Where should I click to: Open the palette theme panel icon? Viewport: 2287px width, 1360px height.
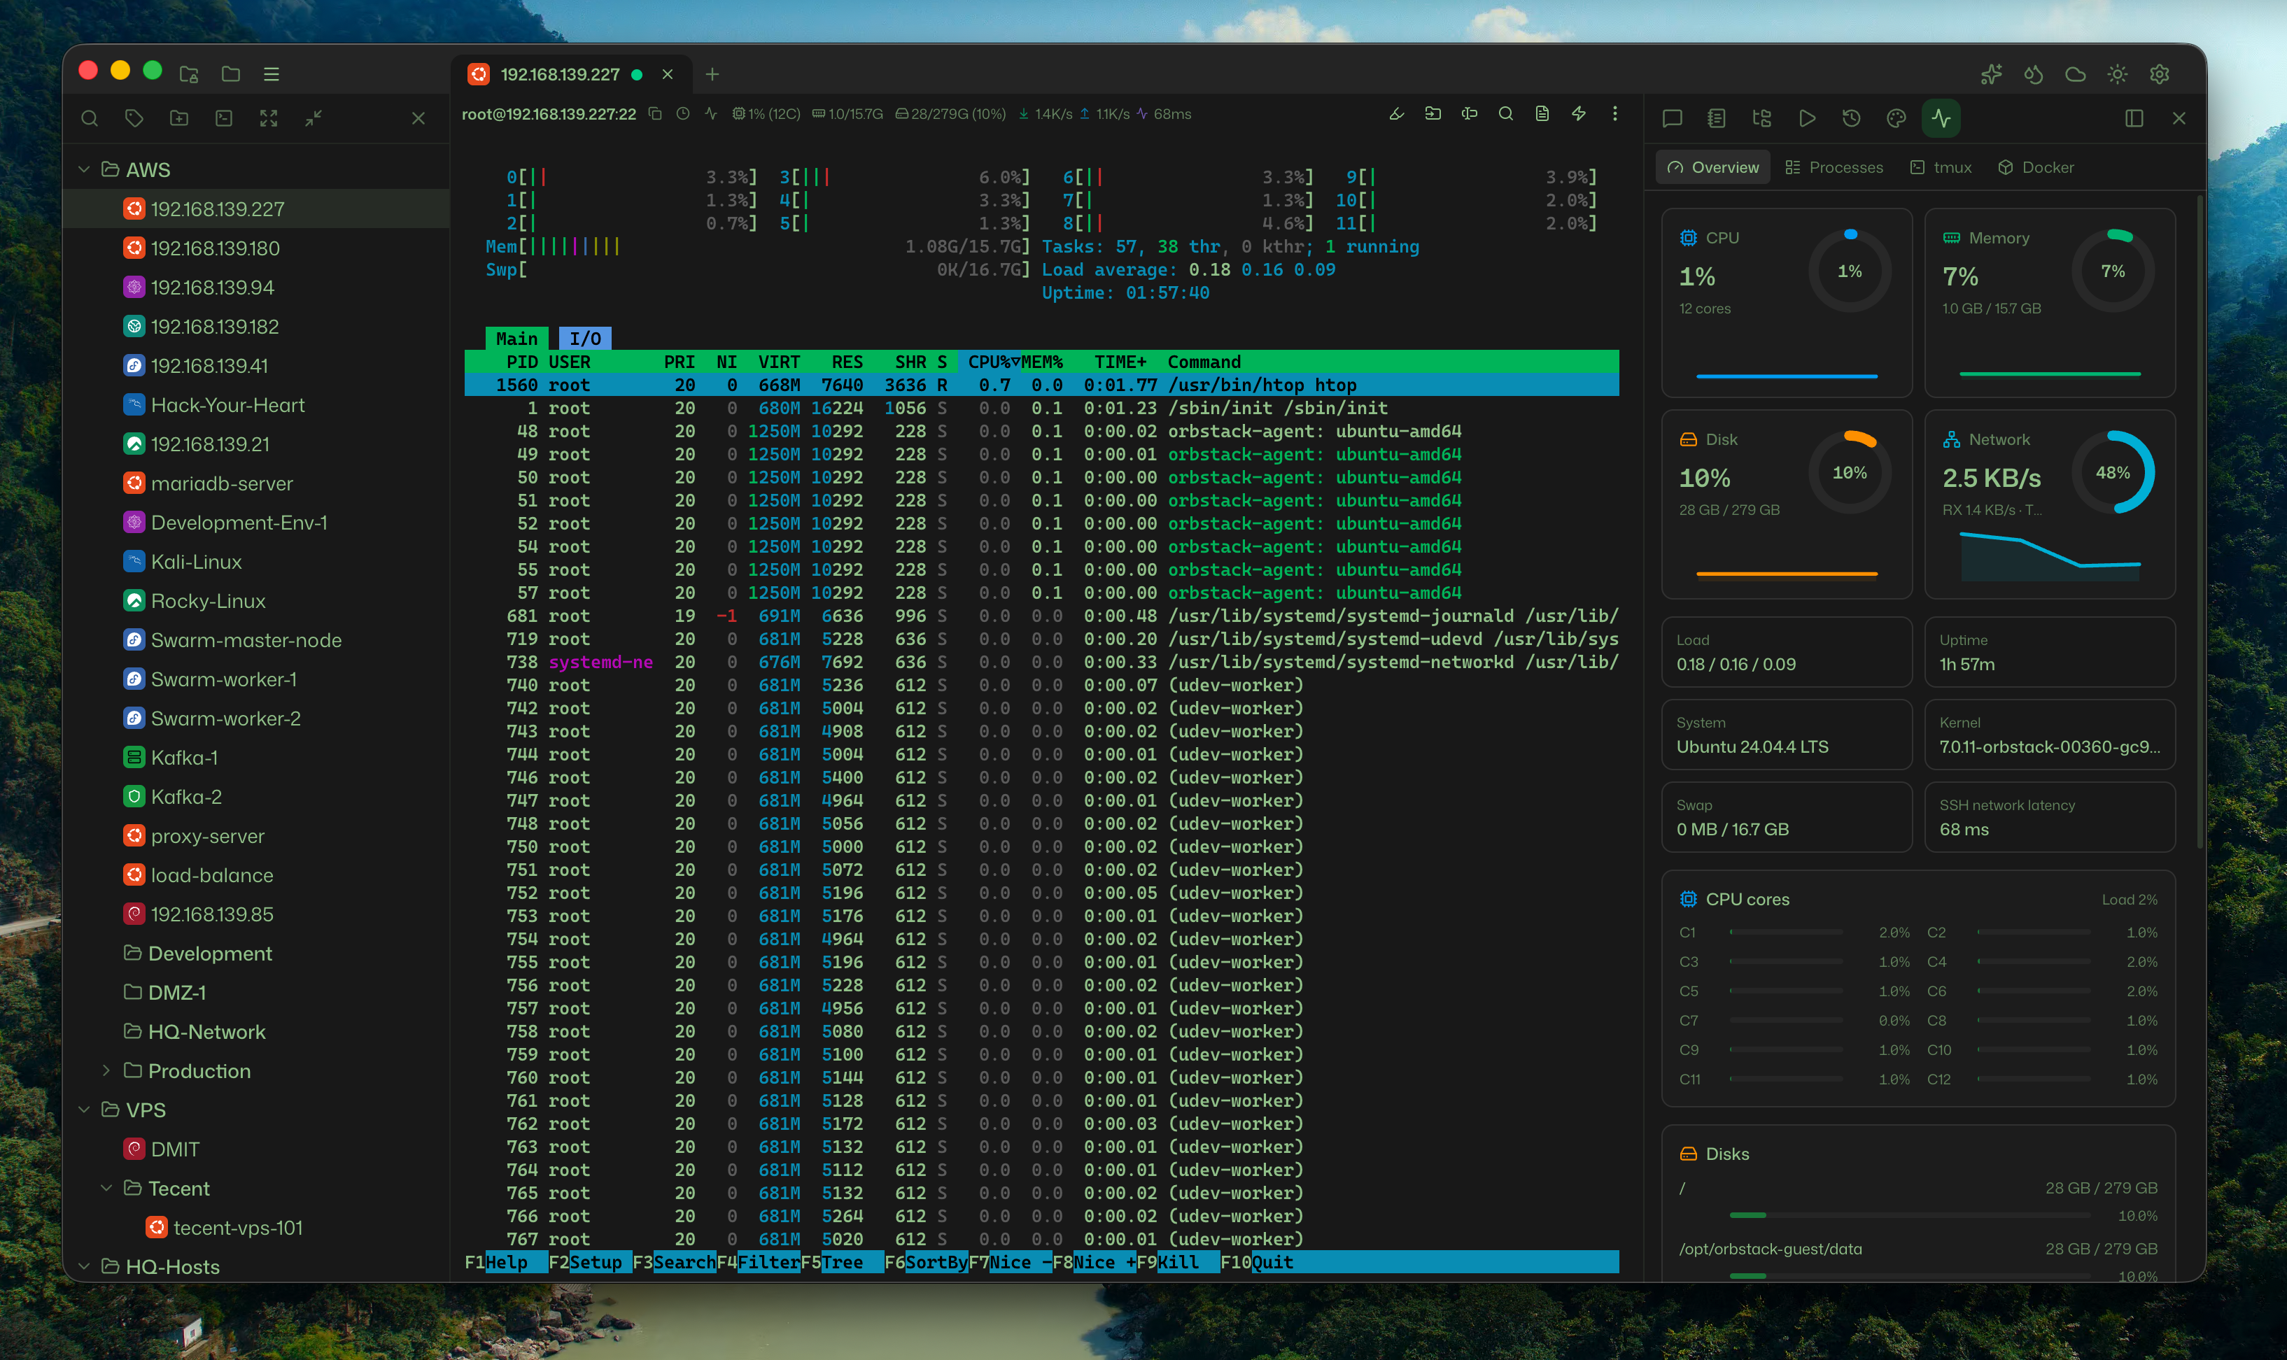(1897, 118)
